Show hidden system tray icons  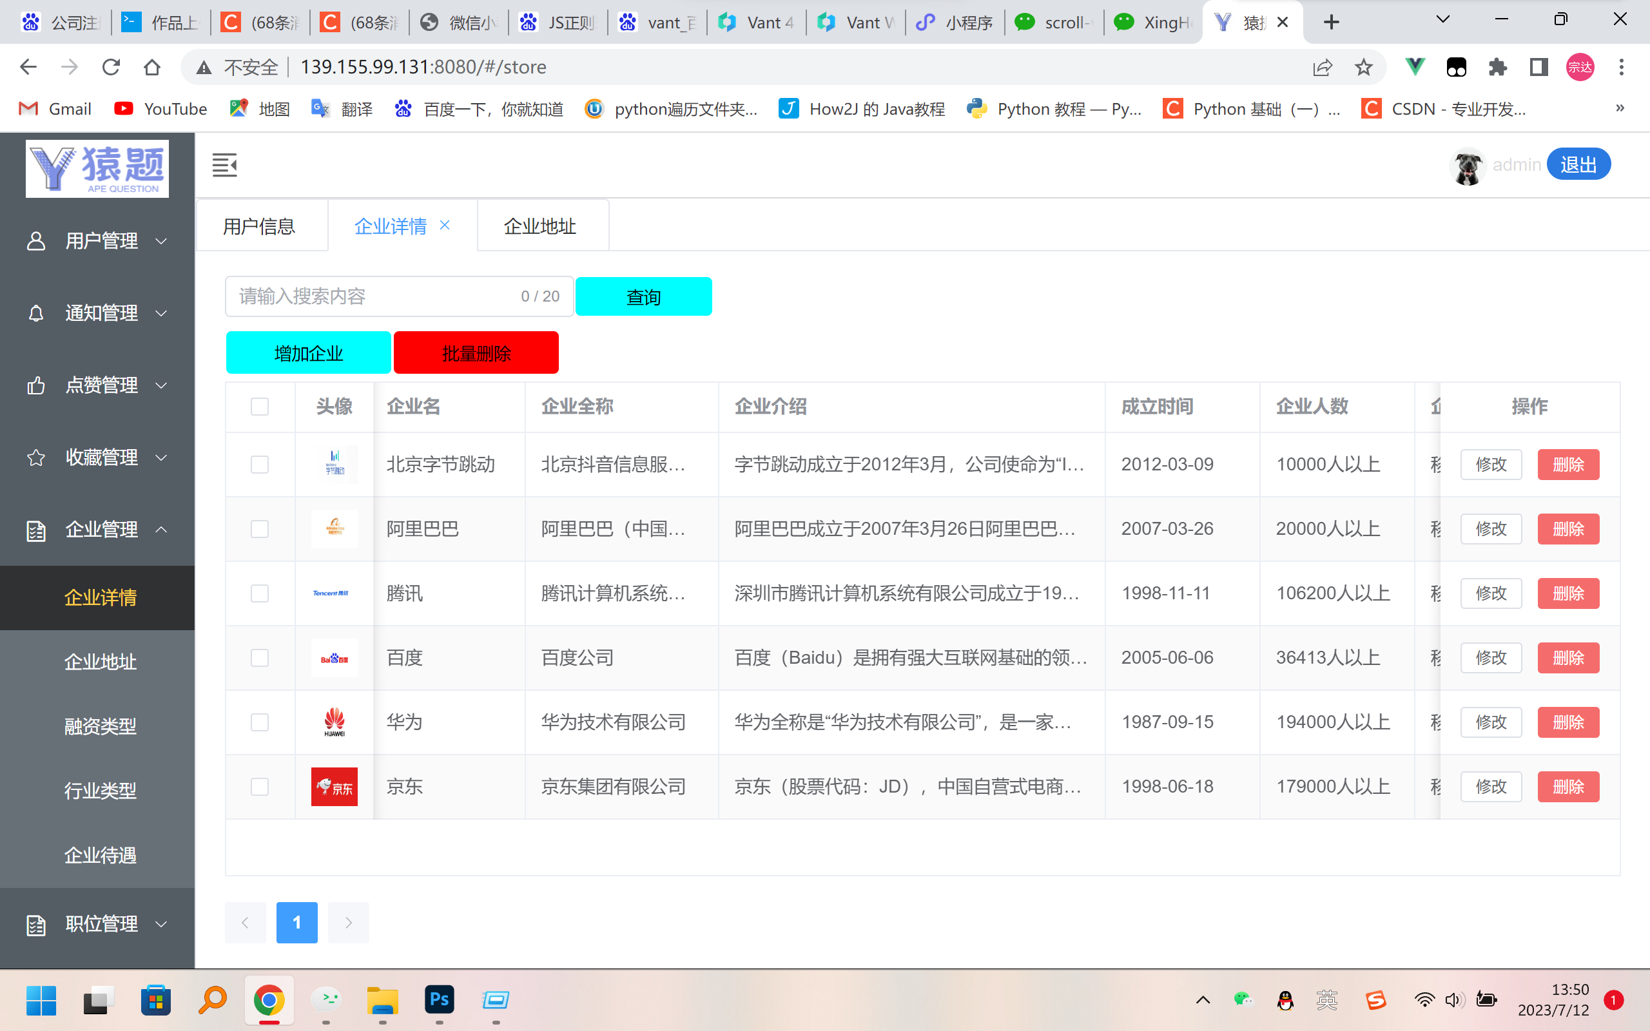(x=1203, y=1000)
